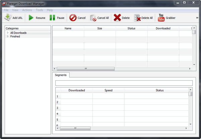This screenshot has width=201, height=139.
Task: Click the Flareget app icon in title bar
Action: pyautogui.click(x=4, y=4)
